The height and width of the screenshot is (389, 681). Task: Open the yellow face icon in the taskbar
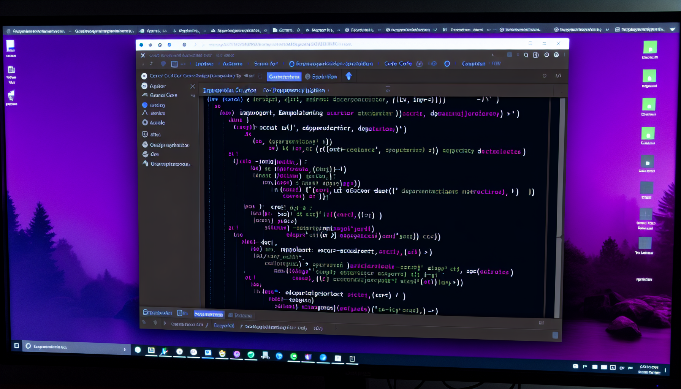[x=222, y=354]
